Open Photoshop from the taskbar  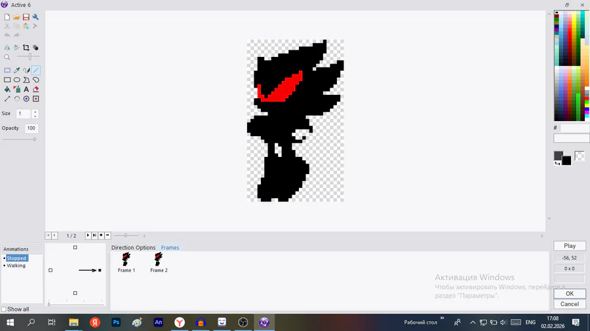coord(116,322)
